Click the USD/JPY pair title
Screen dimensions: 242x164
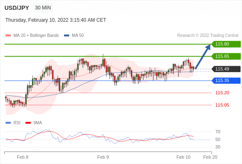tap(17, 8)
